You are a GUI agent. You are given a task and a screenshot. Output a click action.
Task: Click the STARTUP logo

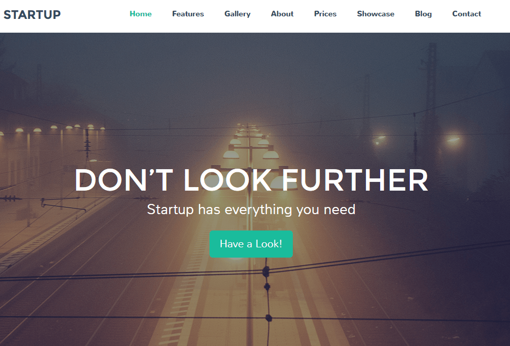tap(32, 14)
